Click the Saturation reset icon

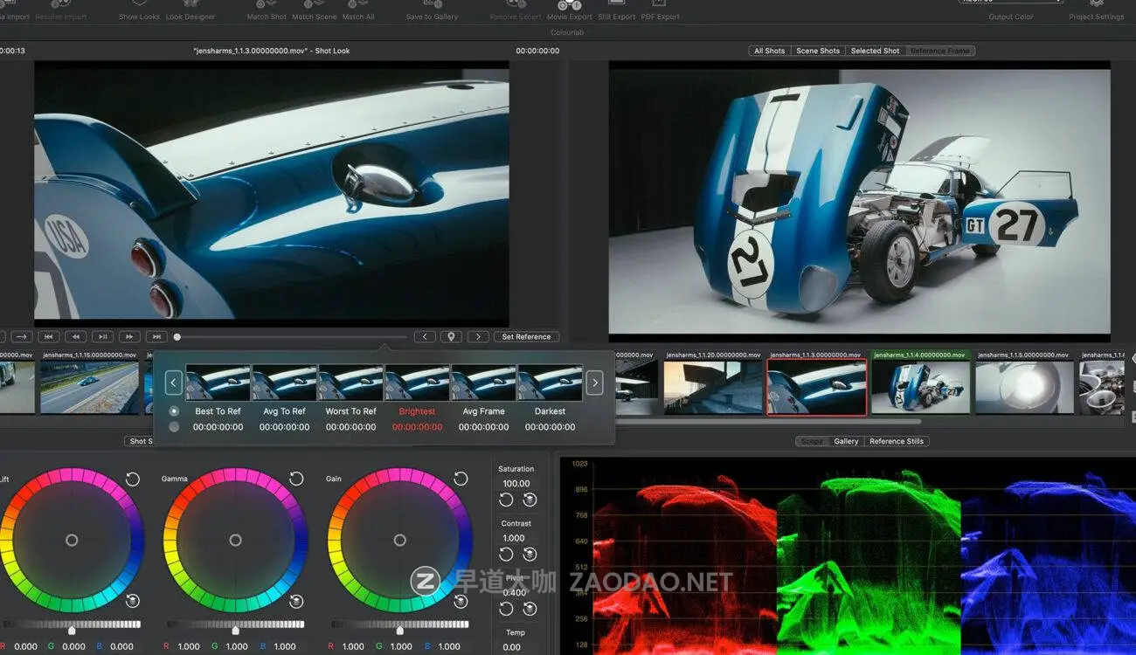pyautogui.click(x=506, y=500)
